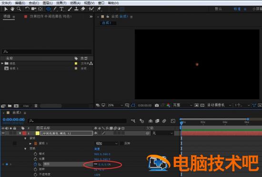Open the Composition (合成) menu
The width and height of the screenshot is (262, 177).
34,3
